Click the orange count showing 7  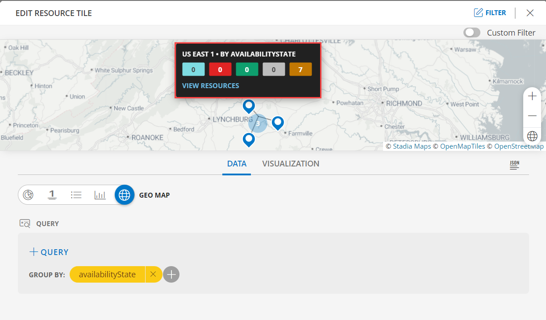tap(300, 69)
